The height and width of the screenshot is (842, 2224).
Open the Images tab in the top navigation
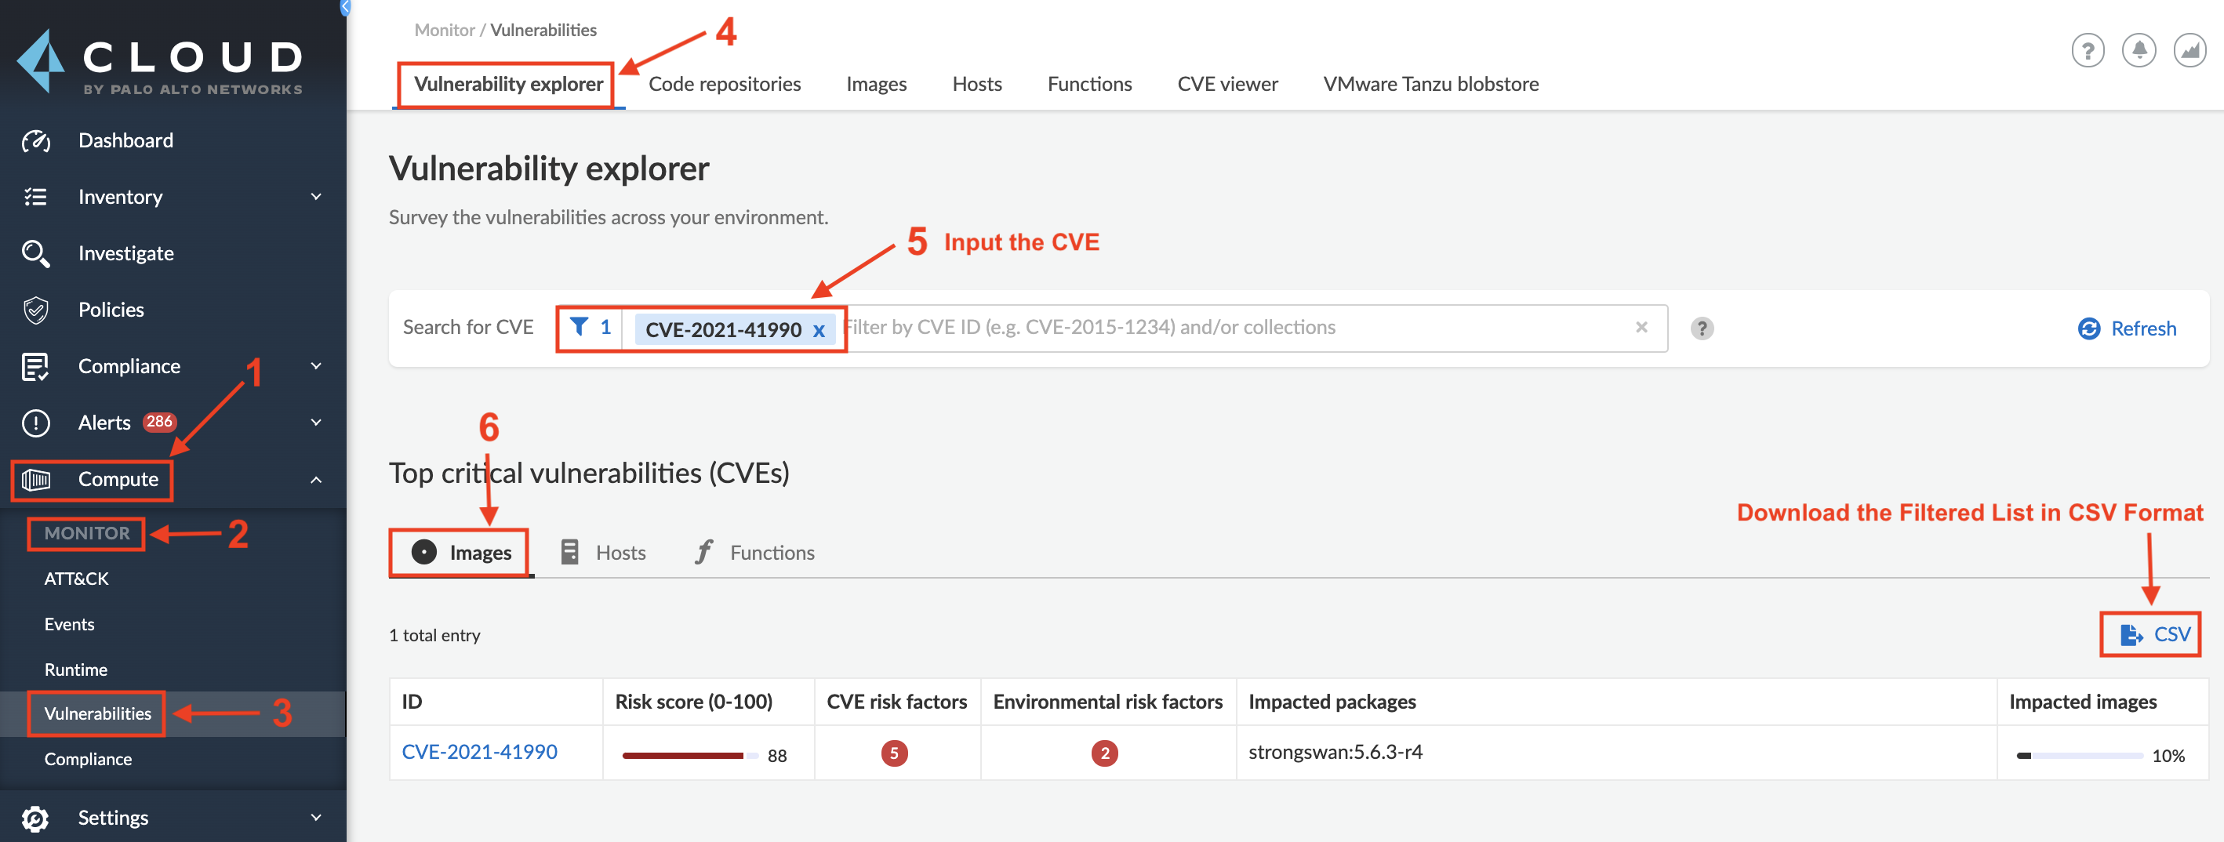click(876, 84)
